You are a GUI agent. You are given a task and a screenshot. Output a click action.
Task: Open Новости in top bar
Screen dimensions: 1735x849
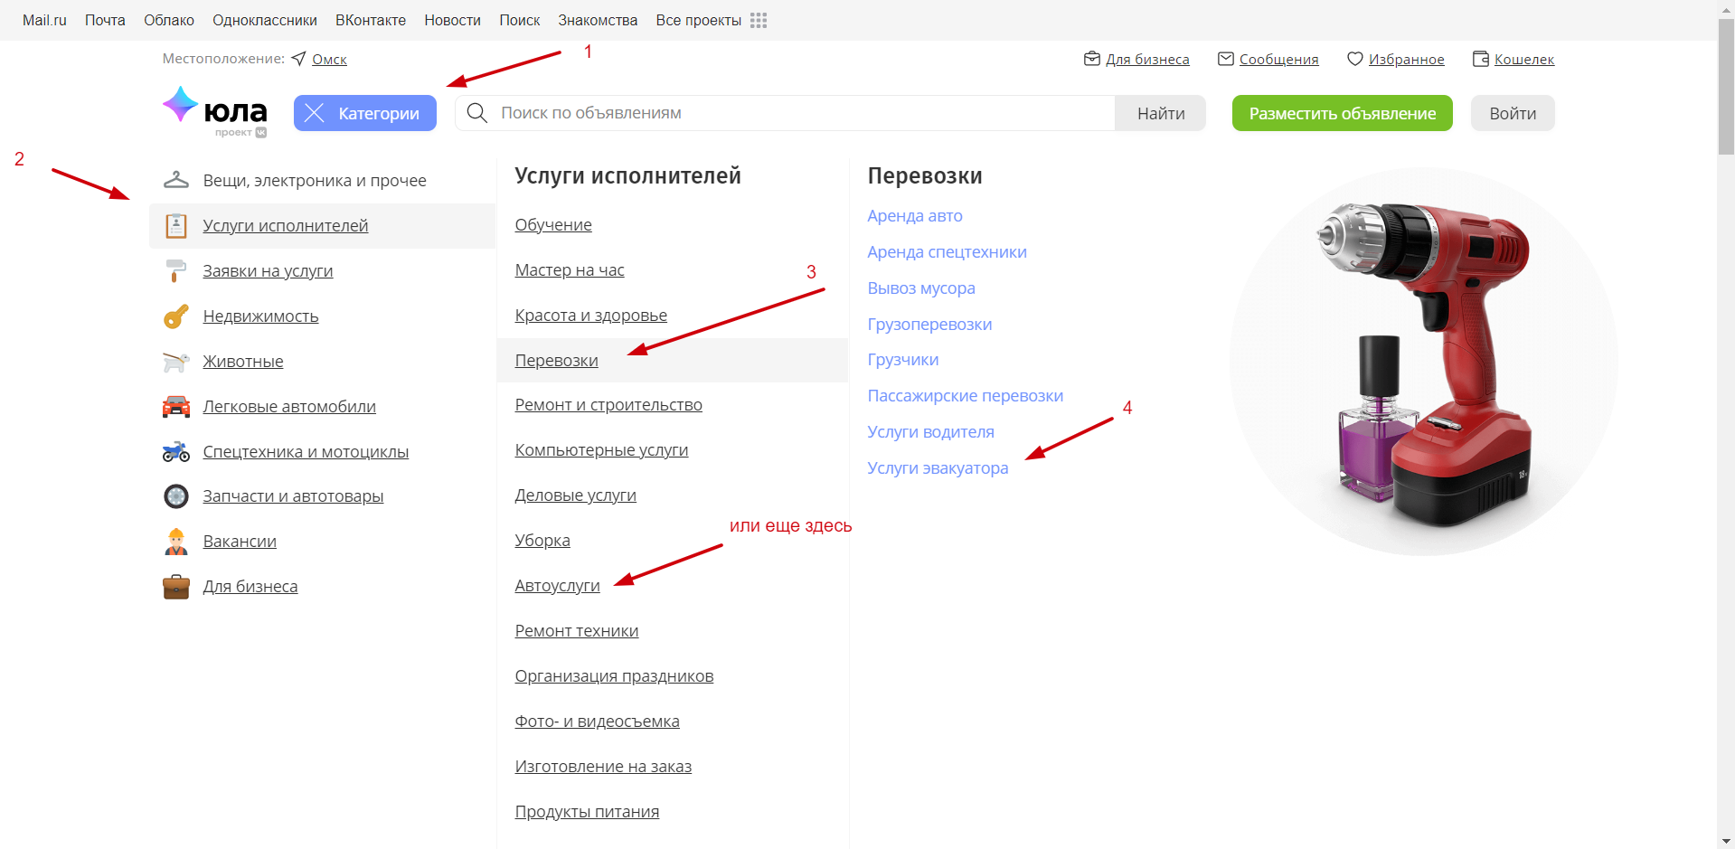452,20
